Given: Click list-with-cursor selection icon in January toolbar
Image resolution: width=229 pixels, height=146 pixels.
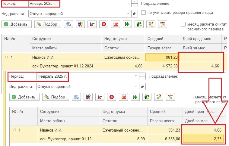Looking at the screenshot, I should click(x=68, y=24).
